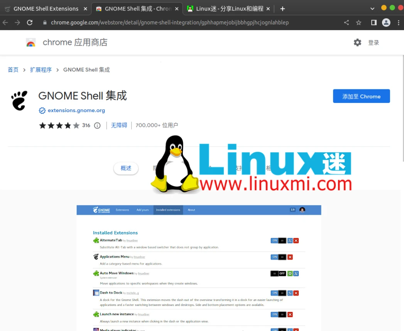Go to 首页 breadcrumb link
404x331 pixels.
click(13, 70)
